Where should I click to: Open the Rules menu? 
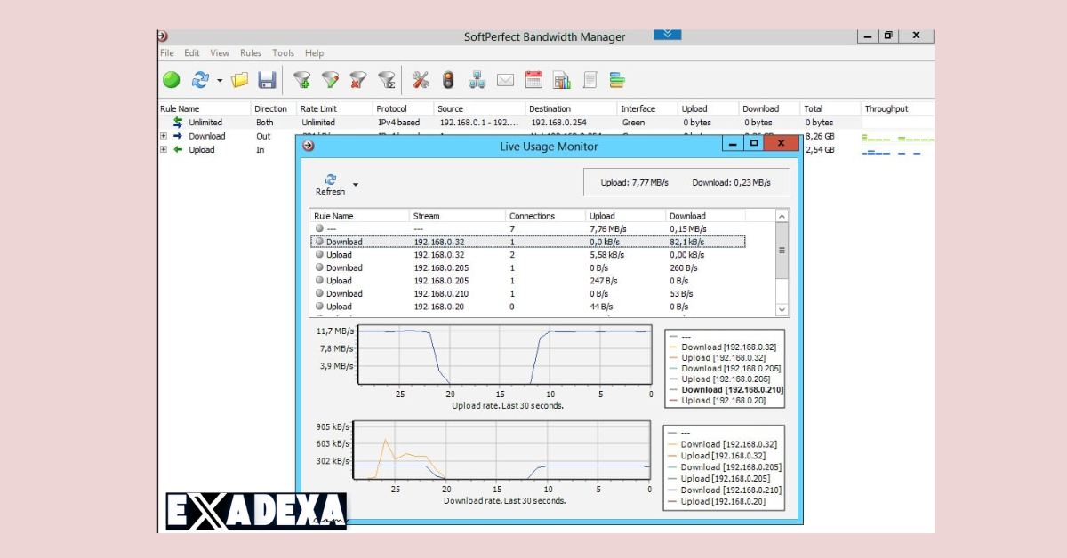[251, 52]
